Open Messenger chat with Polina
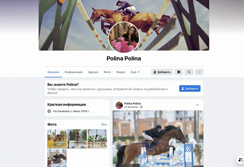Screen dimensions: 244x167 pyautogui.click(x=179, y=72)
